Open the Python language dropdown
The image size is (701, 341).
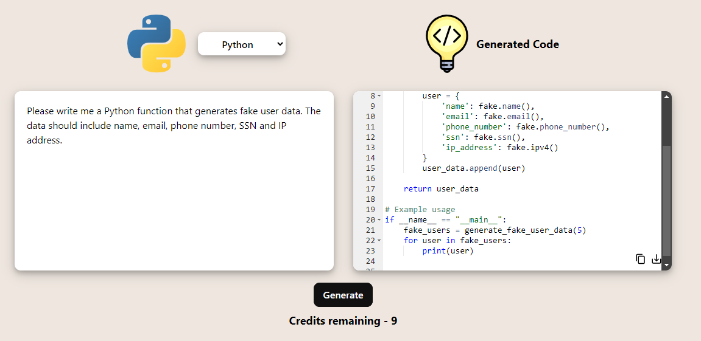click(242, 44)
